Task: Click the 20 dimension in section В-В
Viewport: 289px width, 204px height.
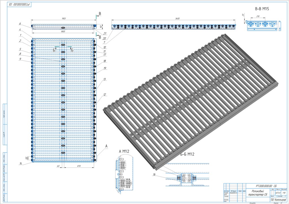Action: [243, 15]
